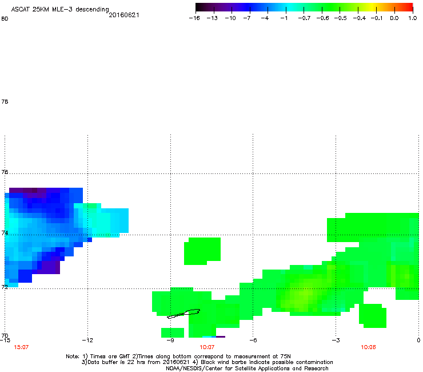Viewport: 423px width, 372px height.
Task: Click the note line "3)Data buffer is 22 hrs"
Action: coord(207,362)
